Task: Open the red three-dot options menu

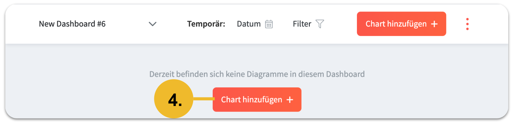Action: 467,24
